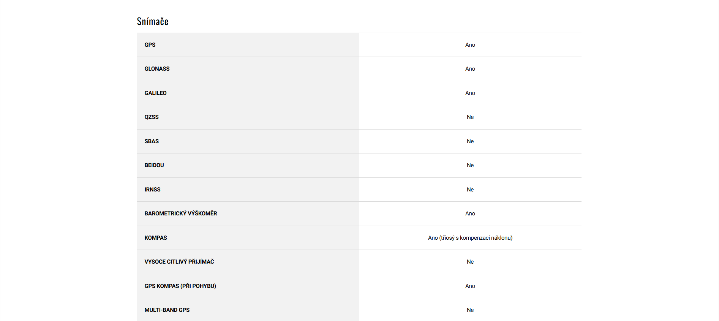Click the Ne value for BEIDOU

(470, 165)
